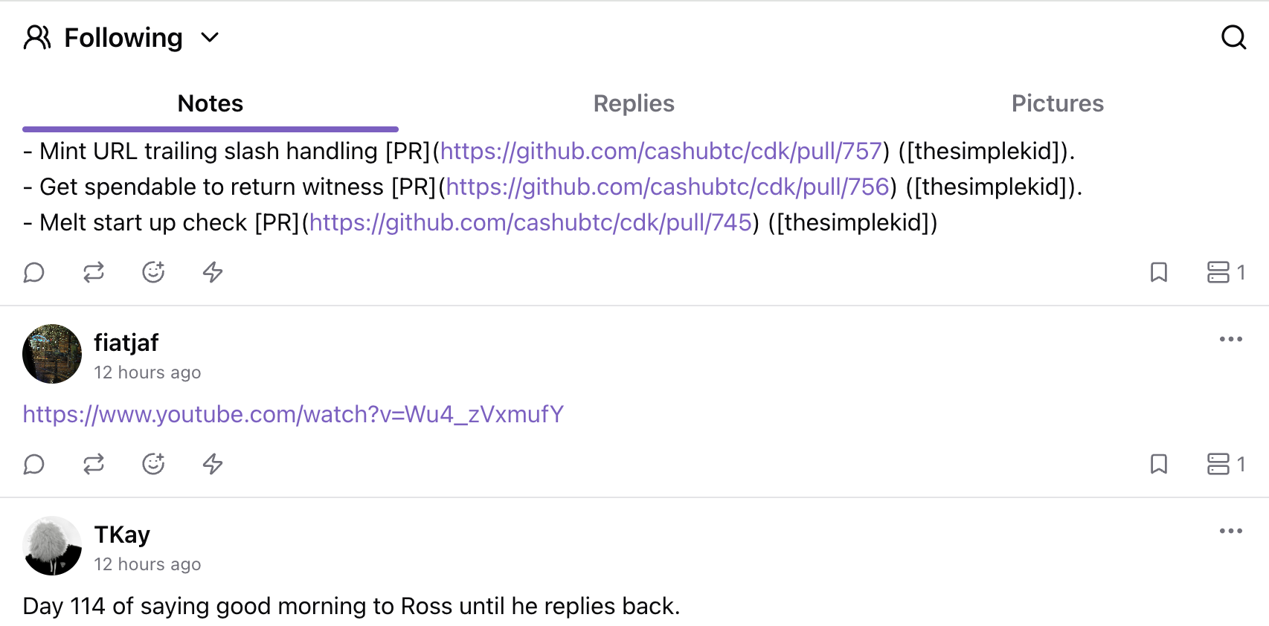The image size is (1269, 626).
Task: Open search with the magnifier icon
Action: pos(1233,37)
